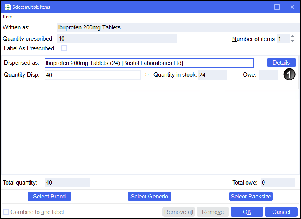Maximize the dialog window
The image size is (301, 219).
tap(277, 7)
